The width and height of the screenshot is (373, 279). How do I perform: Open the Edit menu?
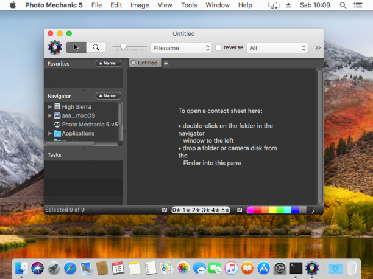116,5
